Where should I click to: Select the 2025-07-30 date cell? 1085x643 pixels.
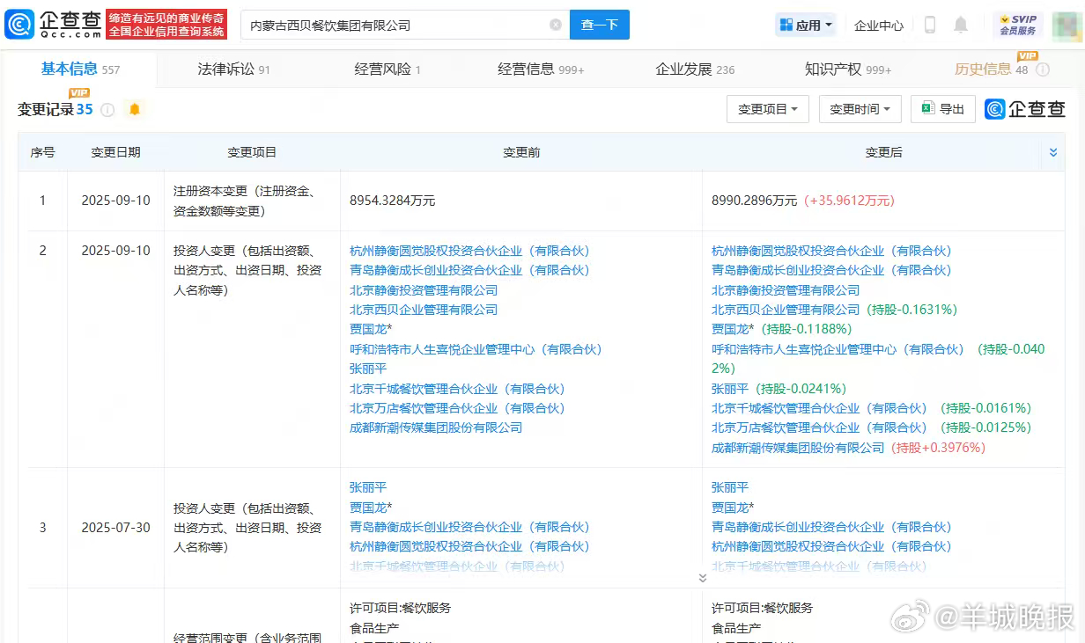coord(115,528)
